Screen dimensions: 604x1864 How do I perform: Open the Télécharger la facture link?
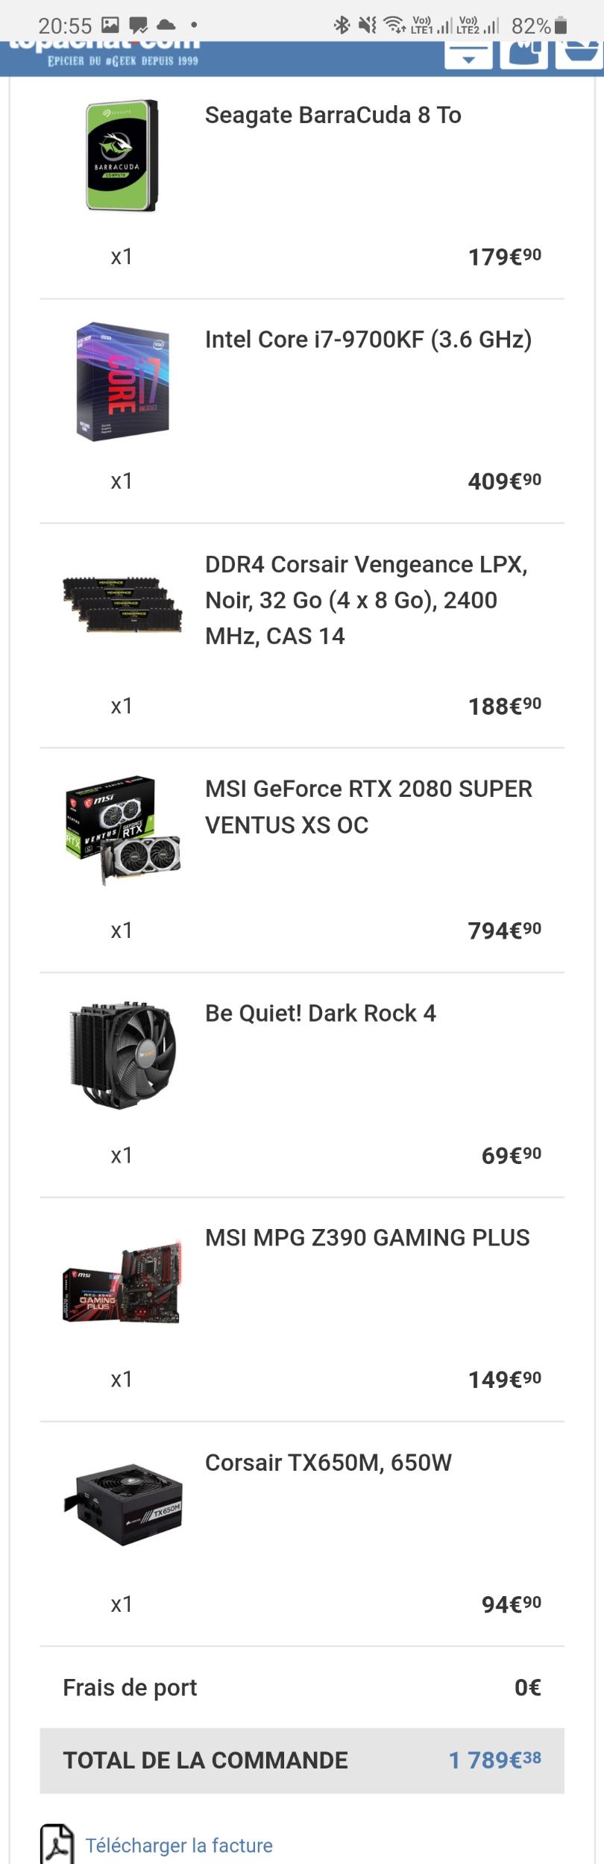point(179,1845)
